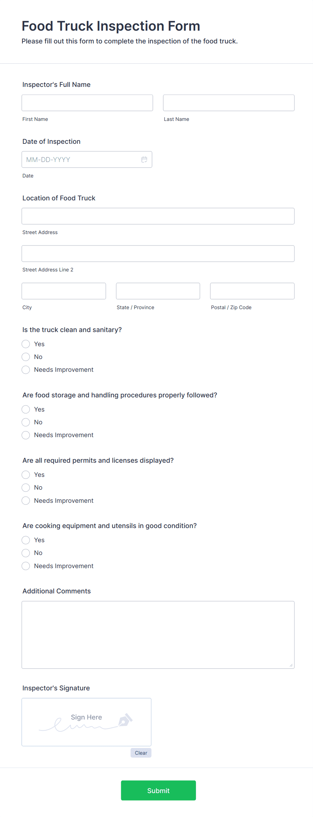
Task: Click into the Last Name field
Action: 229,103
